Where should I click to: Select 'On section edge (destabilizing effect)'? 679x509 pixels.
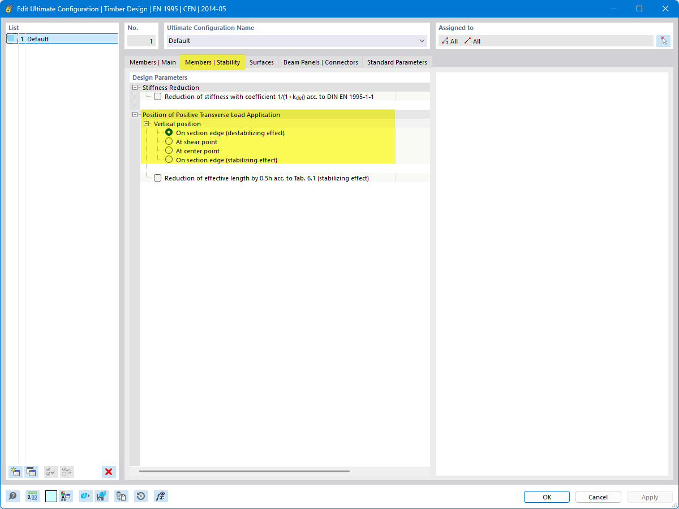tap(169, 133)
